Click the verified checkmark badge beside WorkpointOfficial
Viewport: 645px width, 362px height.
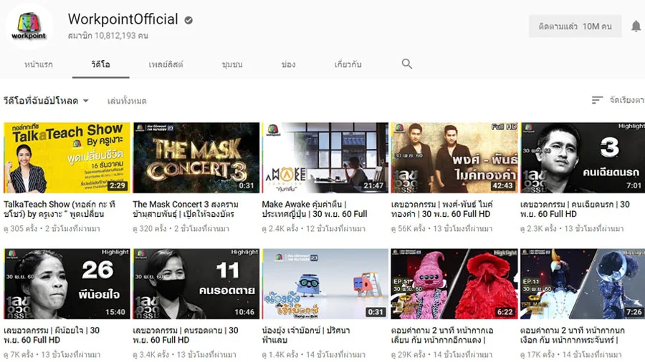188,20
